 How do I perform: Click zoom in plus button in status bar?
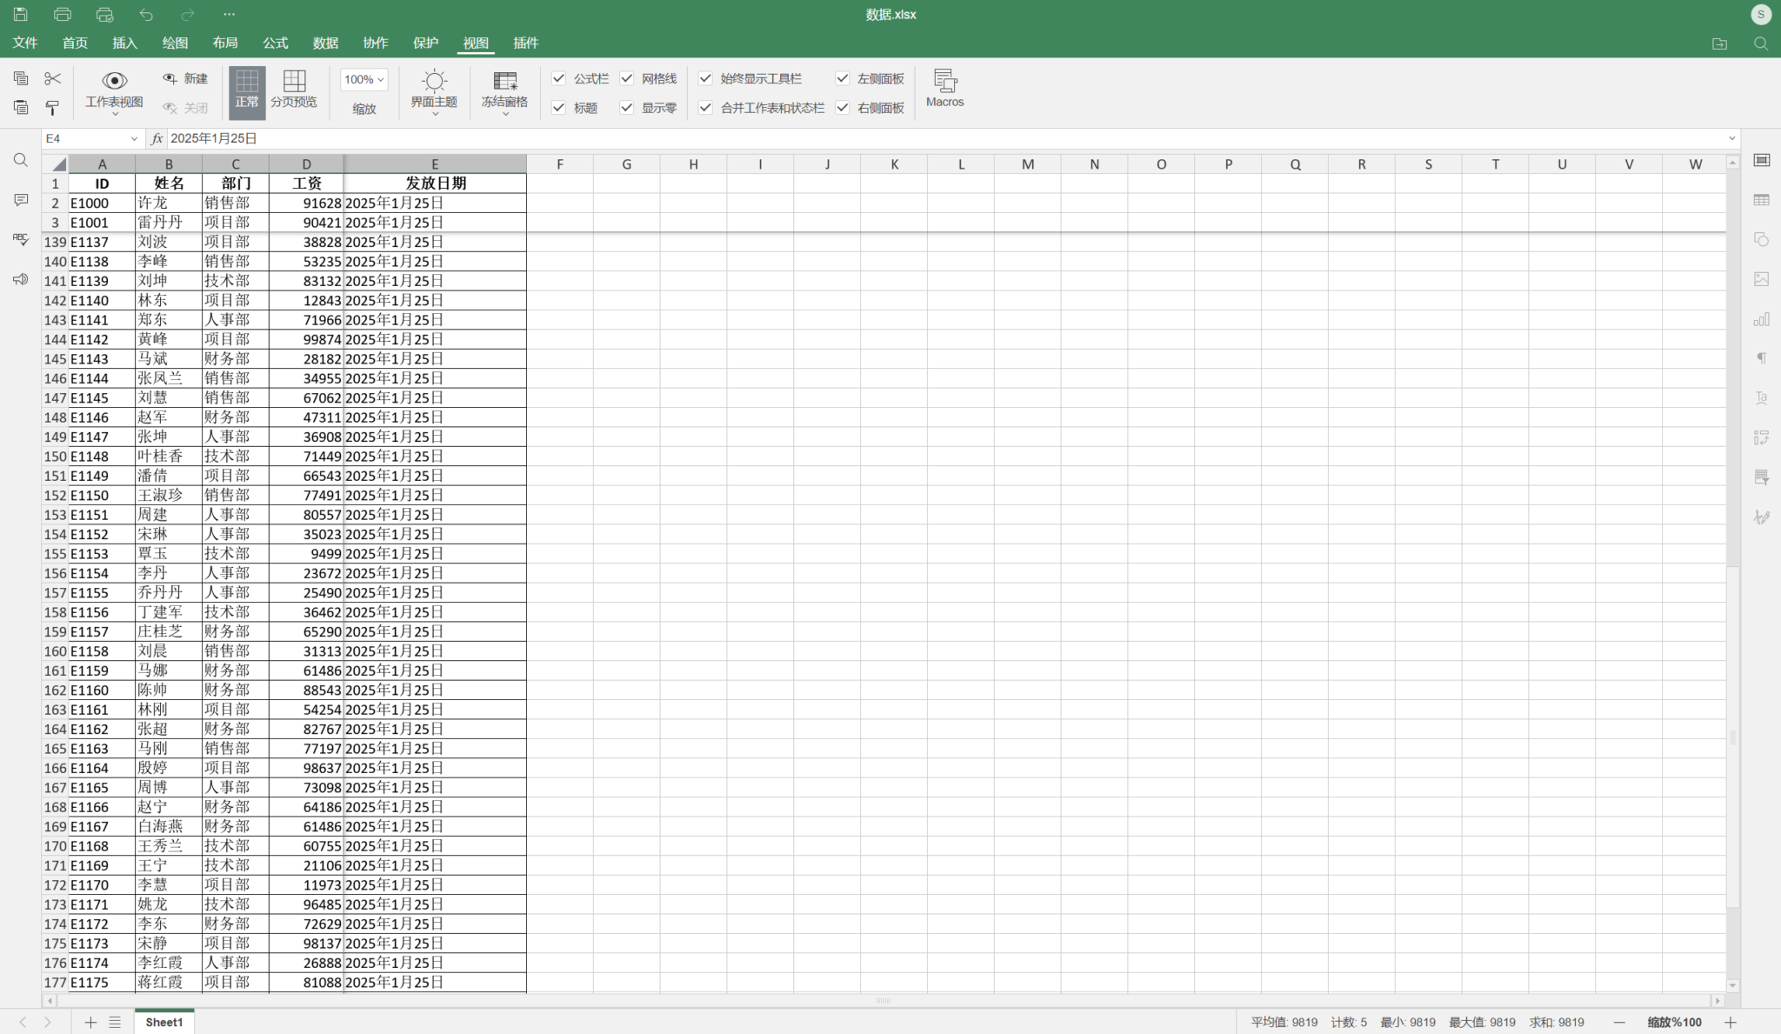point(1731,1022)
